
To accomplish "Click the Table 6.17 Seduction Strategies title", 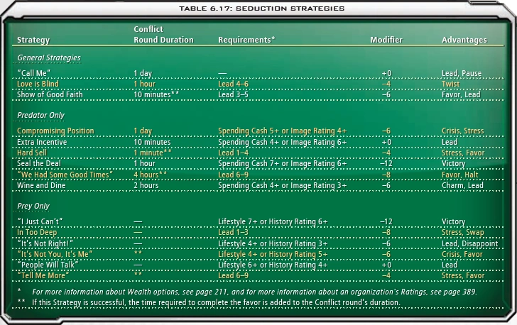I will tap(262, 9).
